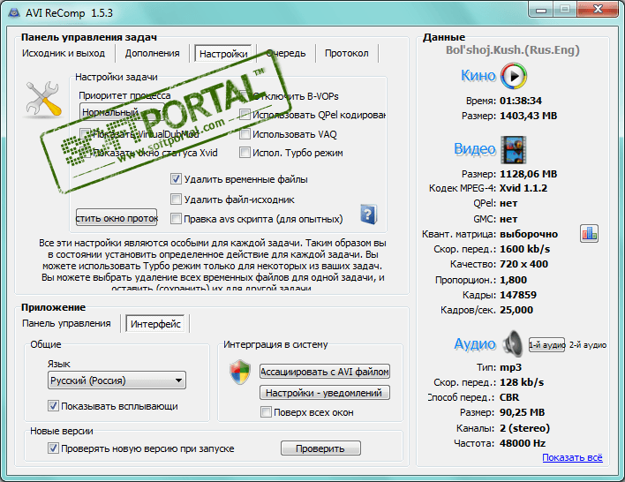Click the 01:38:34 duration value

[521, 101]
